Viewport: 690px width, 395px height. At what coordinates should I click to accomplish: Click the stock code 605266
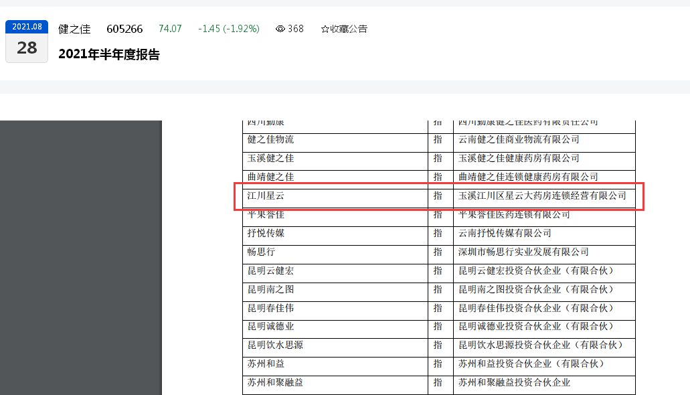124,29
